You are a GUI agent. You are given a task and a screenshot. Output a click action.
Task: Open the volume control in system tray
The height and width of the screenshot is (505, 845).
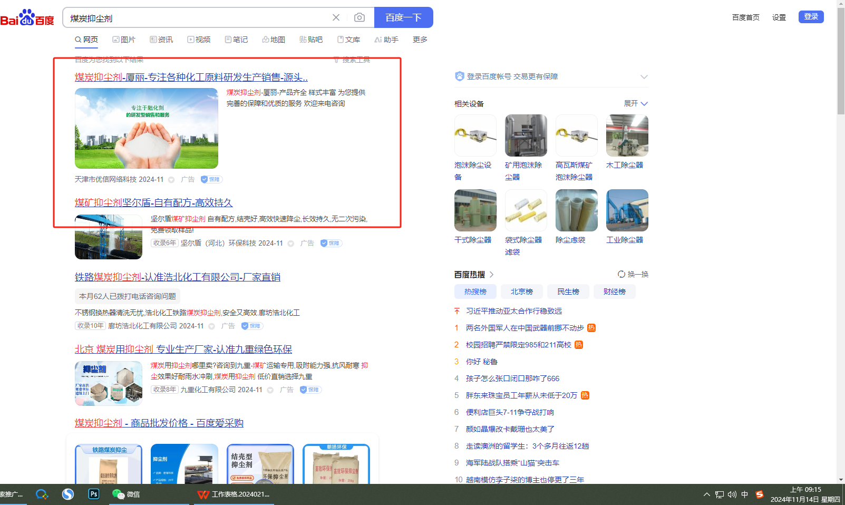click(x=732, y=494)
